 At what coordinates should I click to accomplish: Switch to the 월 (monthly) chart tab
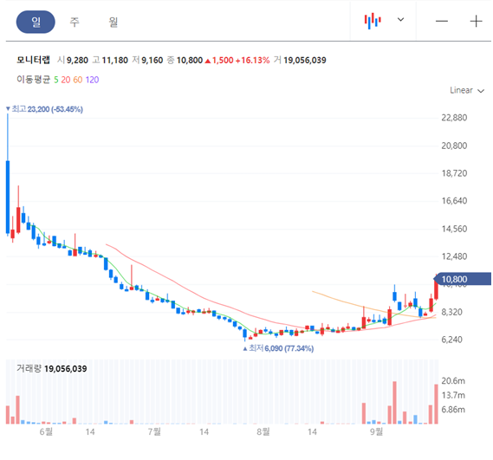[114, 22]
